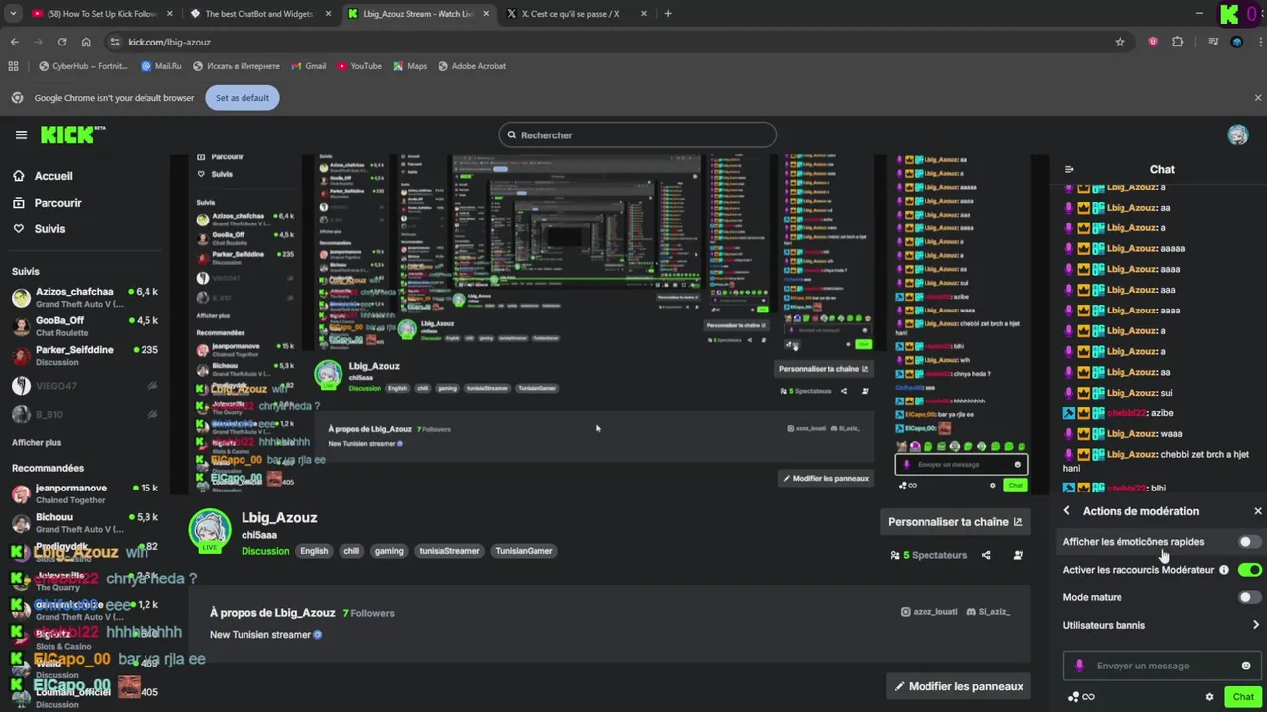1267x712 pixels.
Task: Enable Mode mature switch
Action: [1250, 597]
